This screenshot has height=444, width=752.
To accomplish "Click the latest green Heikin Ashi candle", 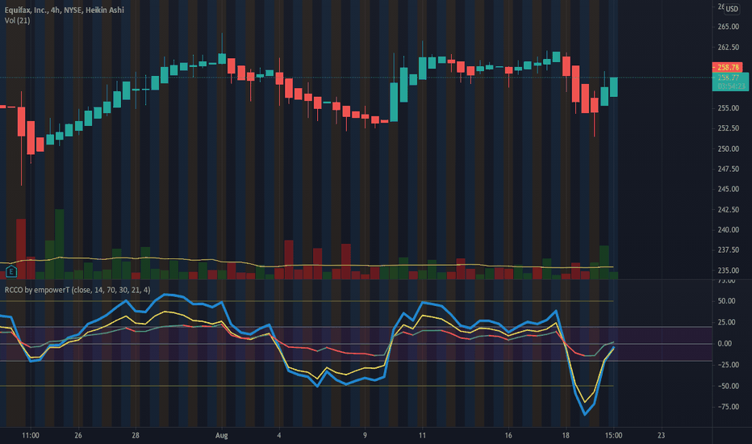I will 613,87.
